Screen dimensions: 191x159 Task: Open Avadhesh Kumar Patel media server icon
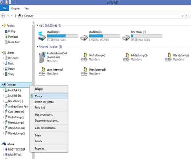pos(42,57)
